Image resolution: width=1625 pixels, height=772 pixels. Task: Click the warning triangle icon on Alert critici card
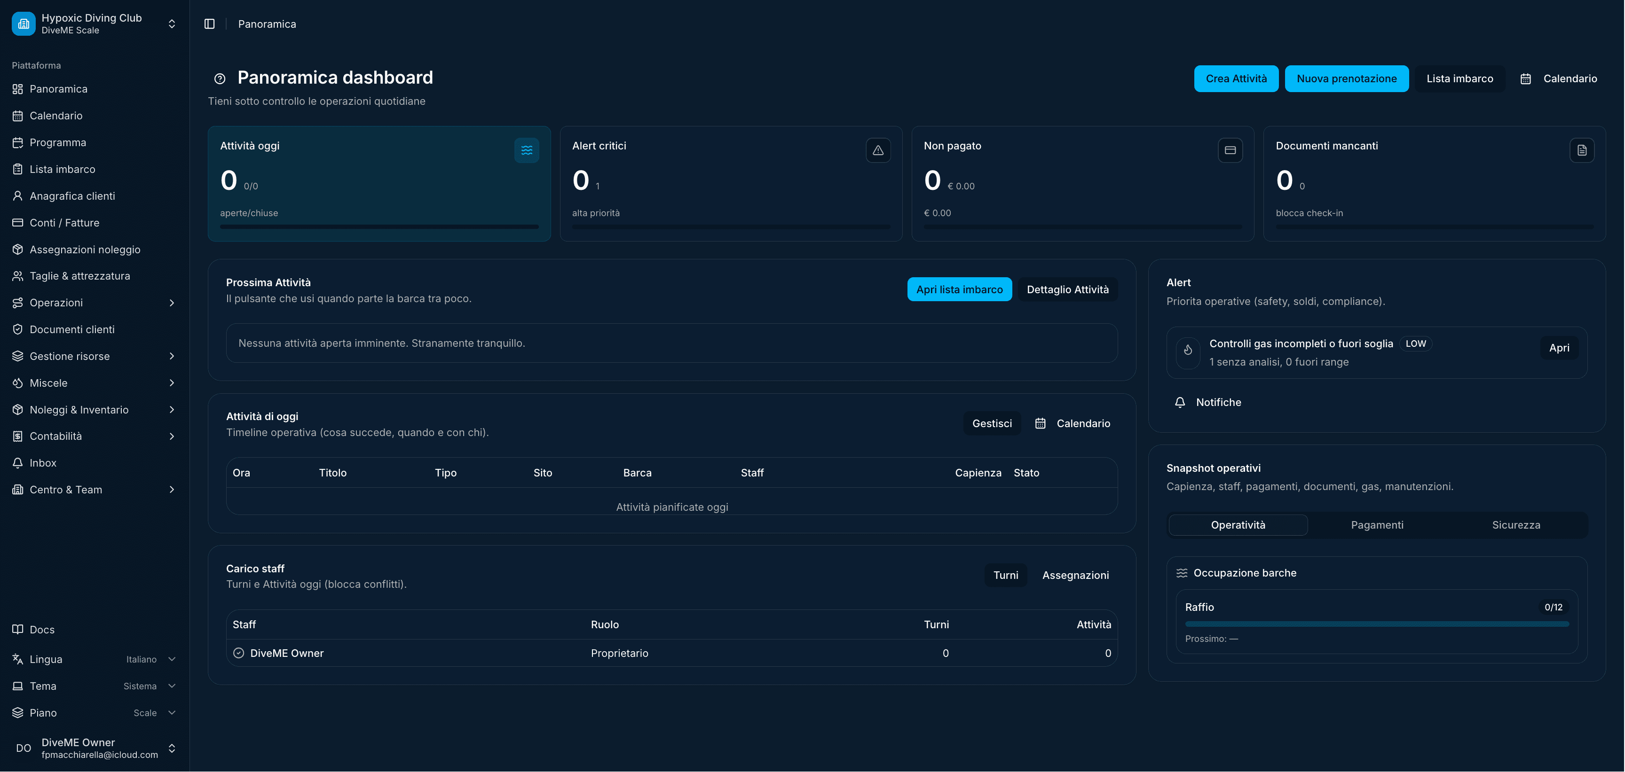(878, 151)
